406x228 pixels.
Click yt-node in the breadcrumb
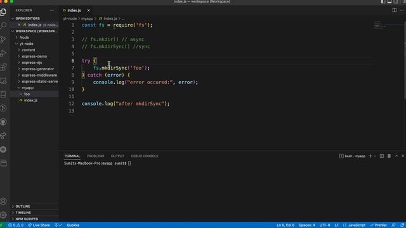pyautogui.click(x=70, y=18)
